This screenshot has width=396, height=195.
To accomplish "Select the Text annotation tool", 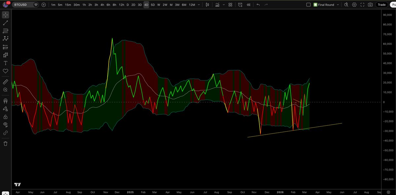I will coord(6,63).
